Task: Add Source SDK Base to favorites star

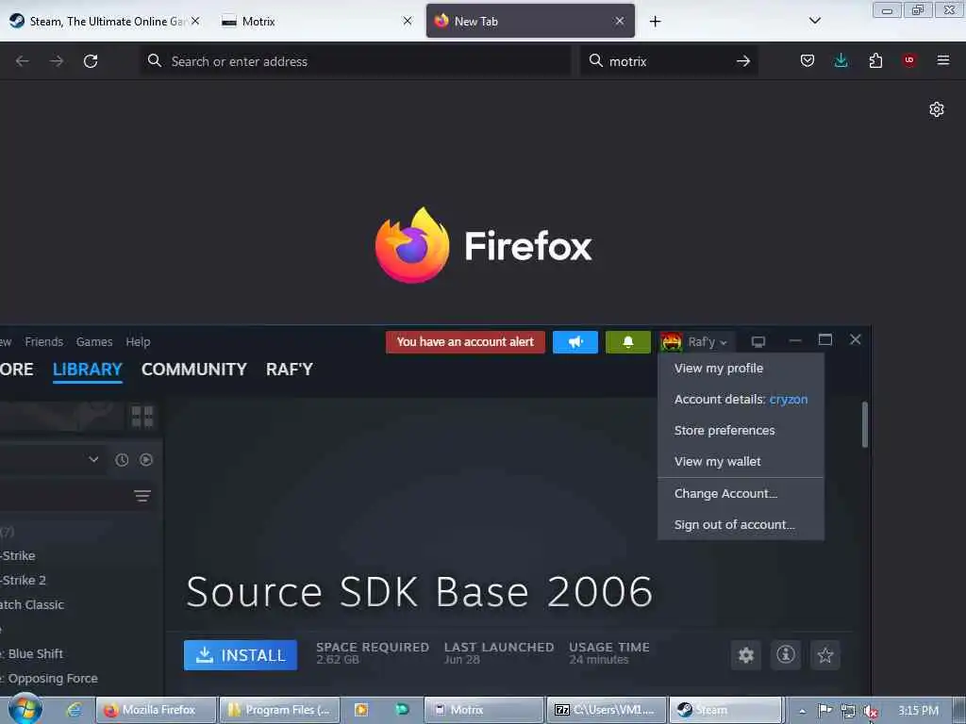Action: 825,655
